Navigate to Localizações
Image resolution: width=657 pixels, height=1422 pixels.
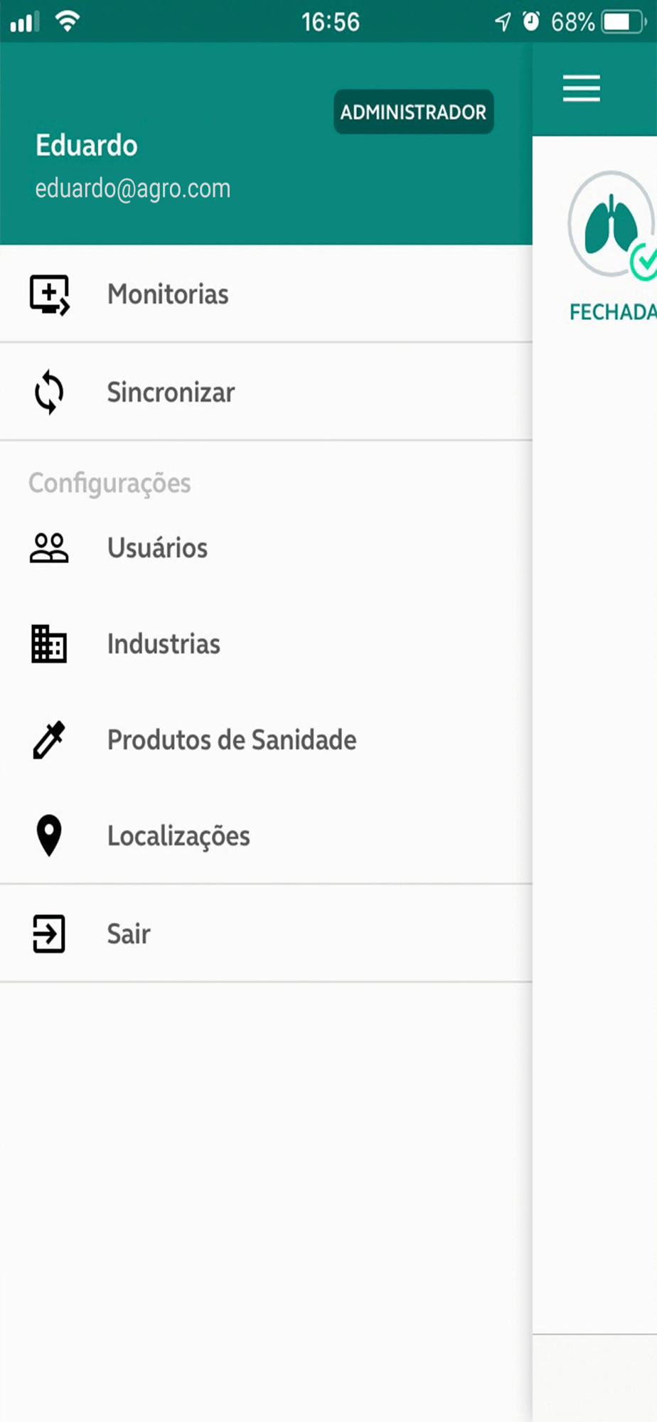click(178, 836)
